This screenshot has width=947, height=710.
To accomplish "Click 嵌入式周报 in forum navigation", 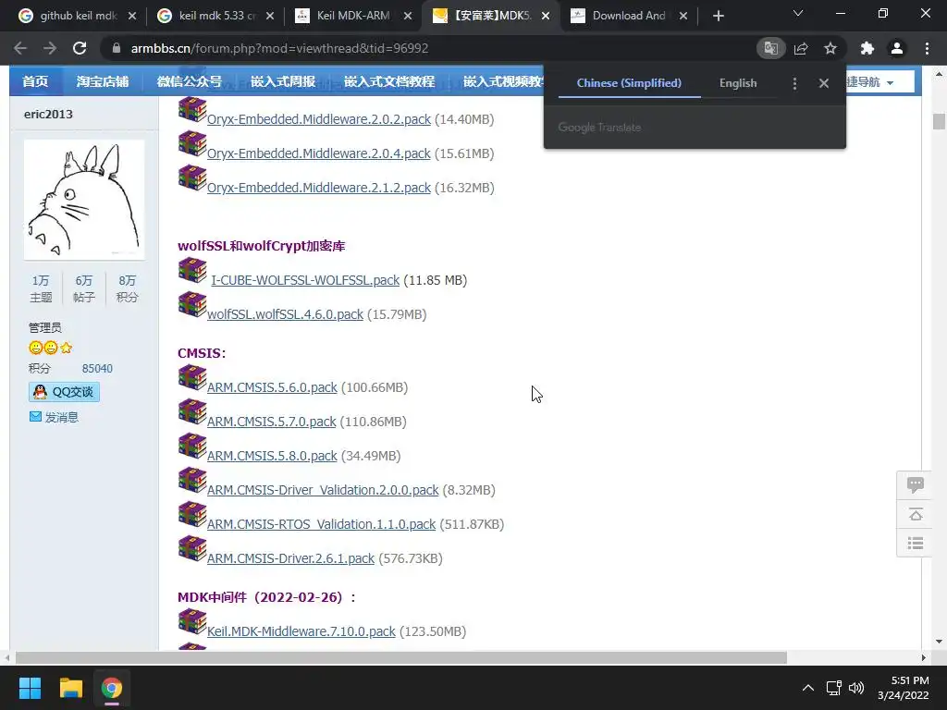I will pos(283,81).
